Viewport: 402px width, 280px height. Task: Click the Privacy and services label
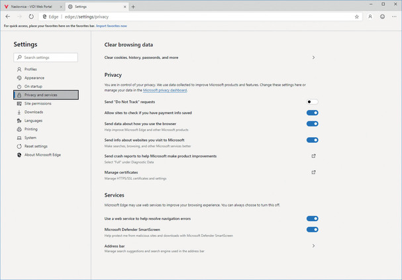point(41,95)
